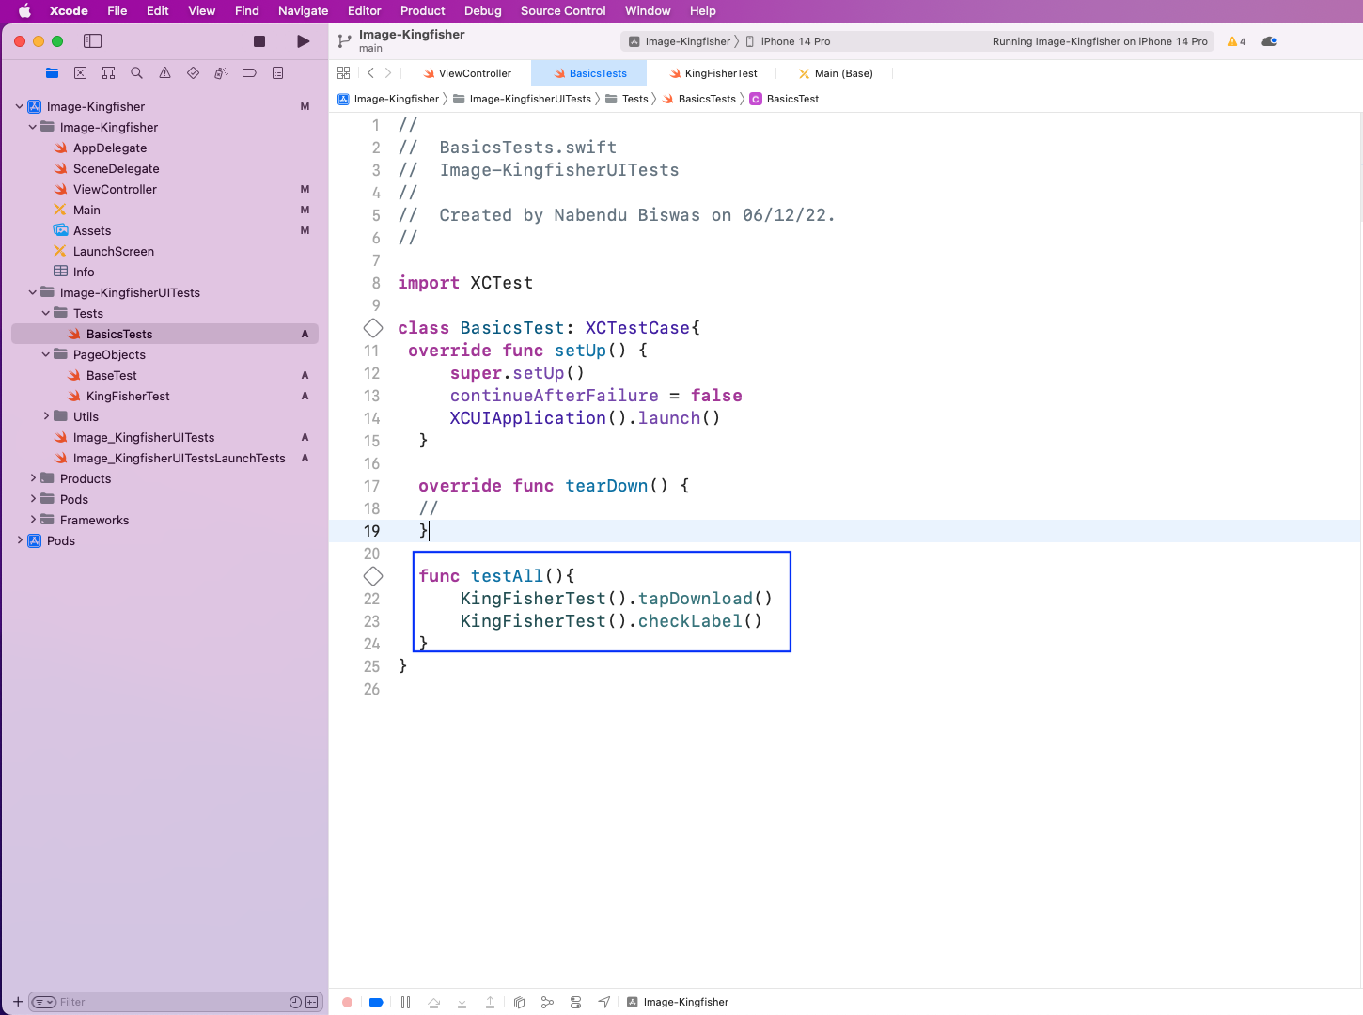Click the main branch selector

370,48
